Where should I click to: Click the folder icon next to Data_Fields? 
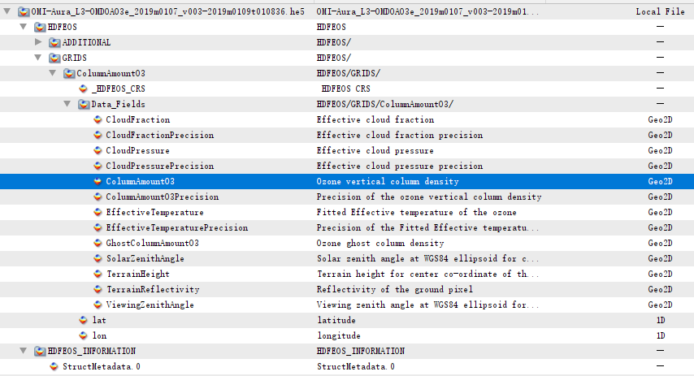84,105
